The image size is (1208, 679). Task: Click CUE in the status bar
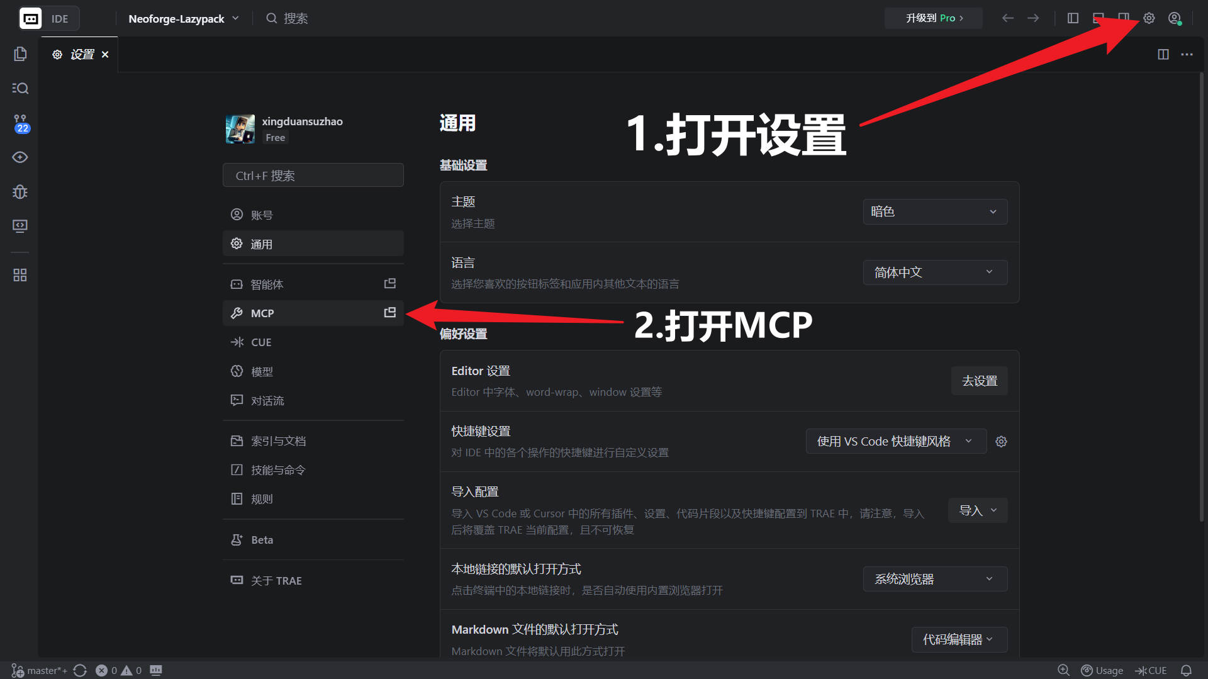pos(1151,670)
